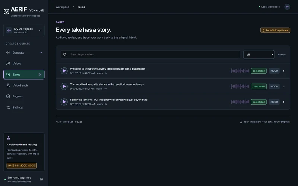This screenshot has height=186, width=298.
Task: Click the Local workspace status indicator
Action: [269, 7]
